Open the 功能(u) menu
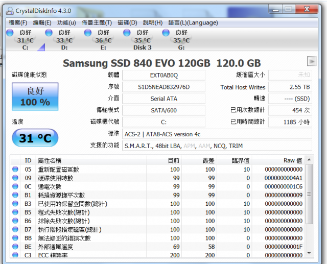This screenshot has height=264, width=327. coord(66,22)
